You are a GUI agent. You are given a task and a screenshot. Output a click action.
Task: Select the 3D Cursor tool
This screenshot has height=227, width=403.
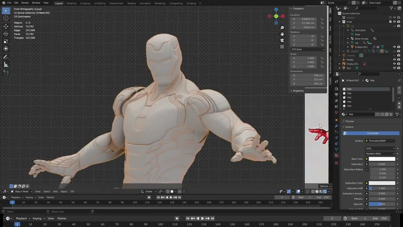tap(6, 18)
